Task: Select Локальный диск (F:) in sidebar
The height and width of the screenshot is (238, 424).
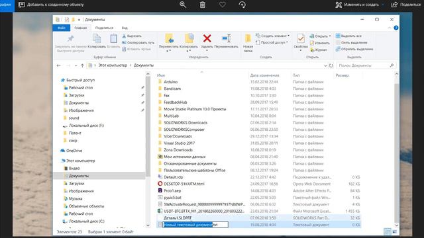Action: [x=86, y=126]
